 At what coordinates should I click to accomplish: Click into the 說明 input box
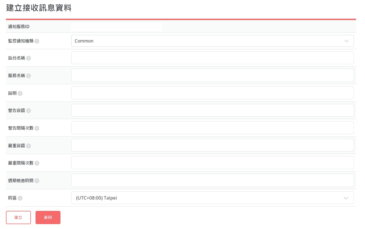(212, 93)
